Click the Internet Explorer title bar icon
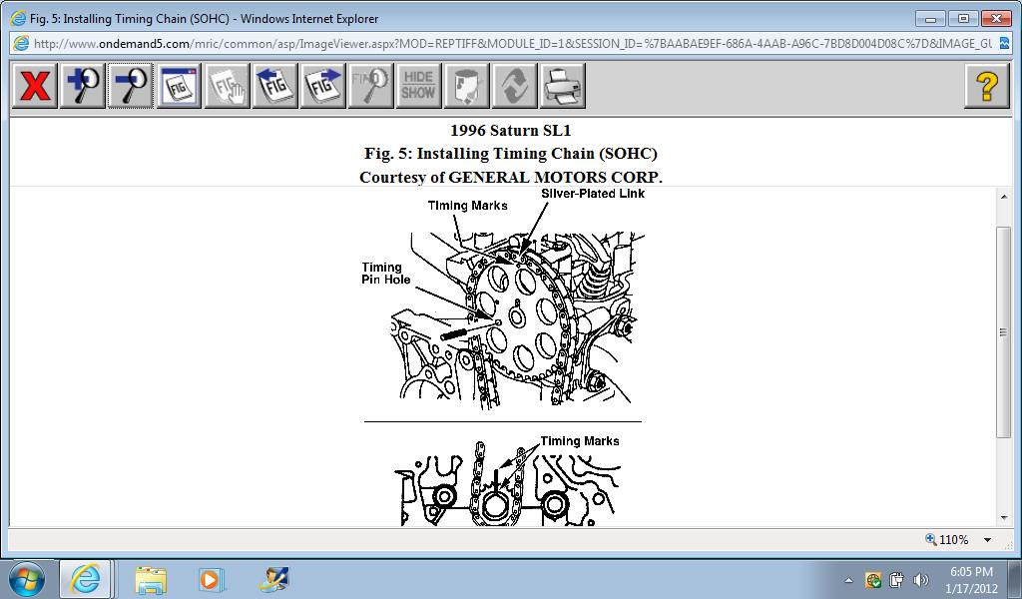This screenshot has height=599, width=1022. [18, 18]
